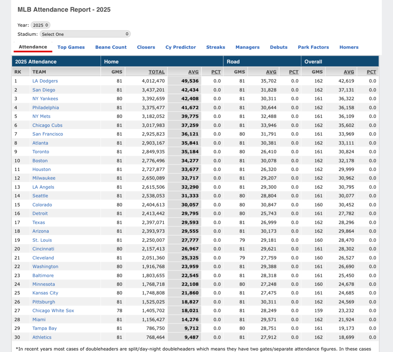Sort by Overall AVG column header
Image resolution: width=393 pixels, height=352 pixels.
(349, 72)
